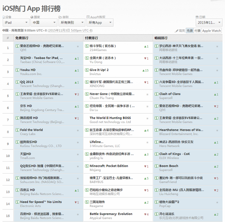Toggle the 付费 highlight button
This screenshot has height=222, width=225.
tap(198, 31)
